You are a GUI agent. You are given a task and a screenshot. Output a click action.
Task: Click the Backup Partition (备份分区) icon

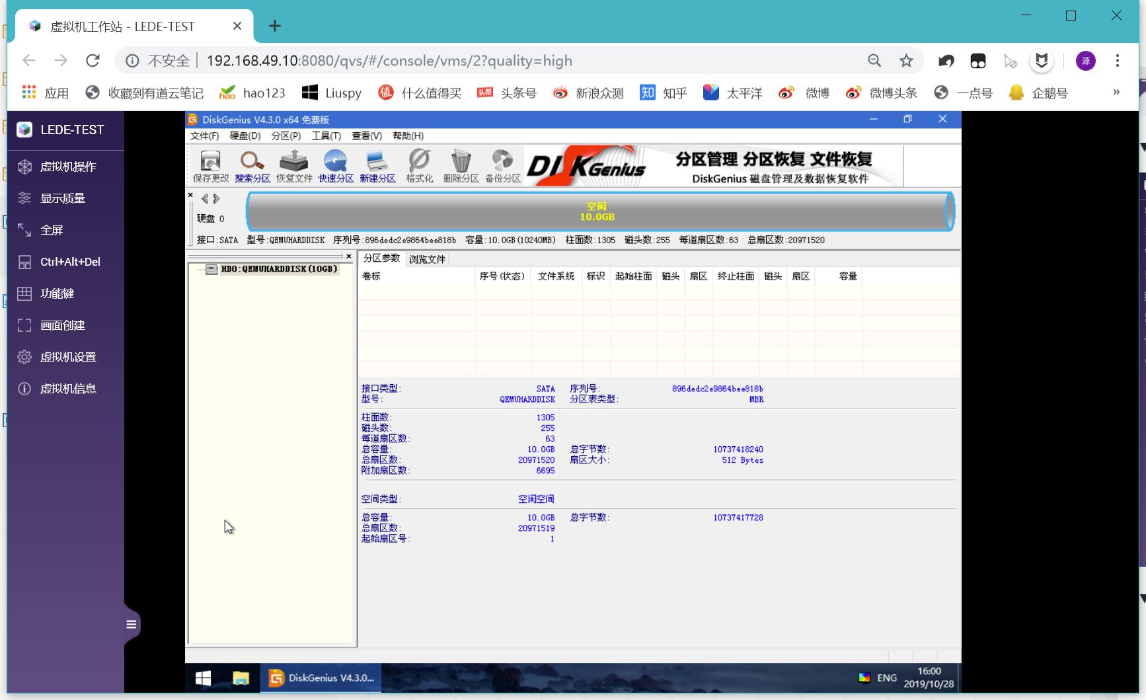click(503, 166)
